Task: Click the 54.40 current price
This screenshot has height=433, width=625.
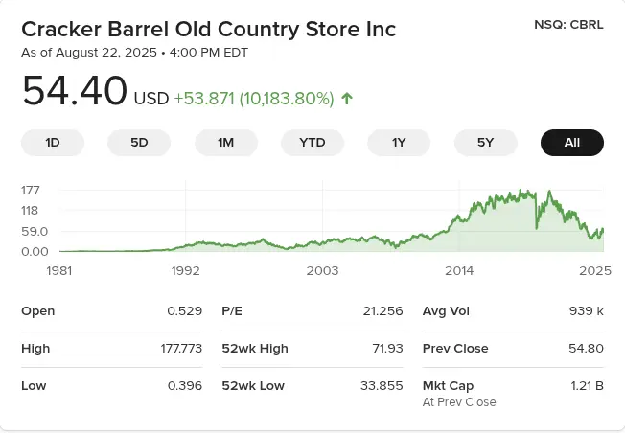Action: click(x=75, y=92)
